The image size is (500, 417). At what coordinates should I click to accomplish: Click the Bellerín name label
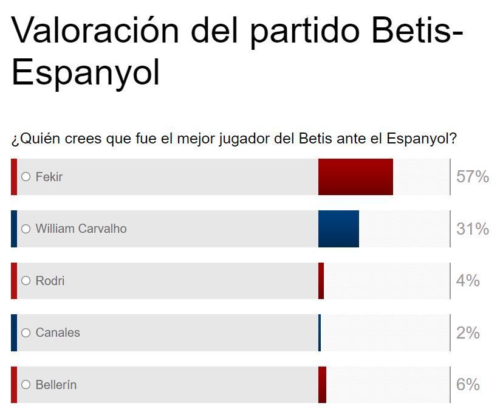tap(56, 385)
